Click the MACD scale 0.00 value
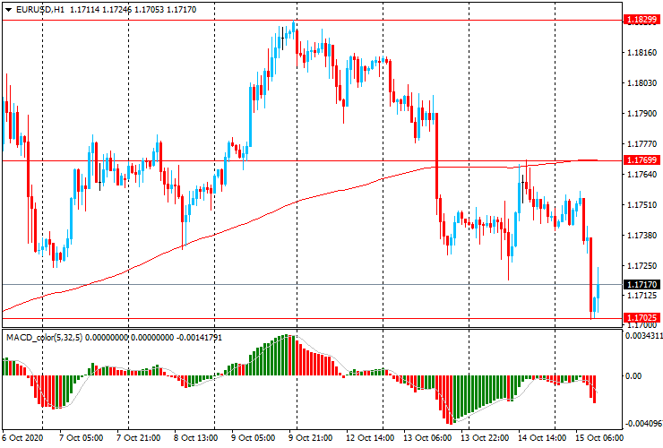This screenshot has height=448, width=663. (x=633, y=376)
